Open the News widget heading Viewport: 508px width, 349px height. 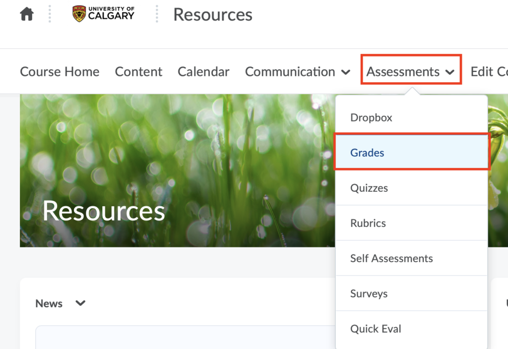pyautogui.click(x=49, y=303)
